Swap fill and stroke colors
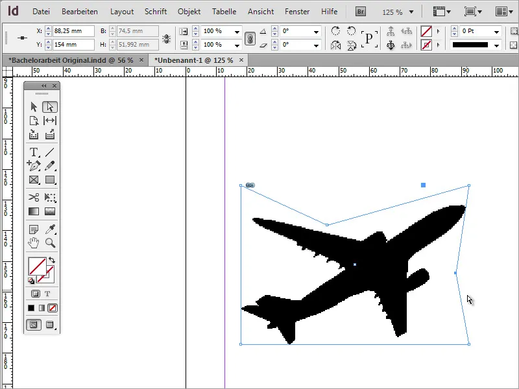519x389 pixels. tap(52, 260)
